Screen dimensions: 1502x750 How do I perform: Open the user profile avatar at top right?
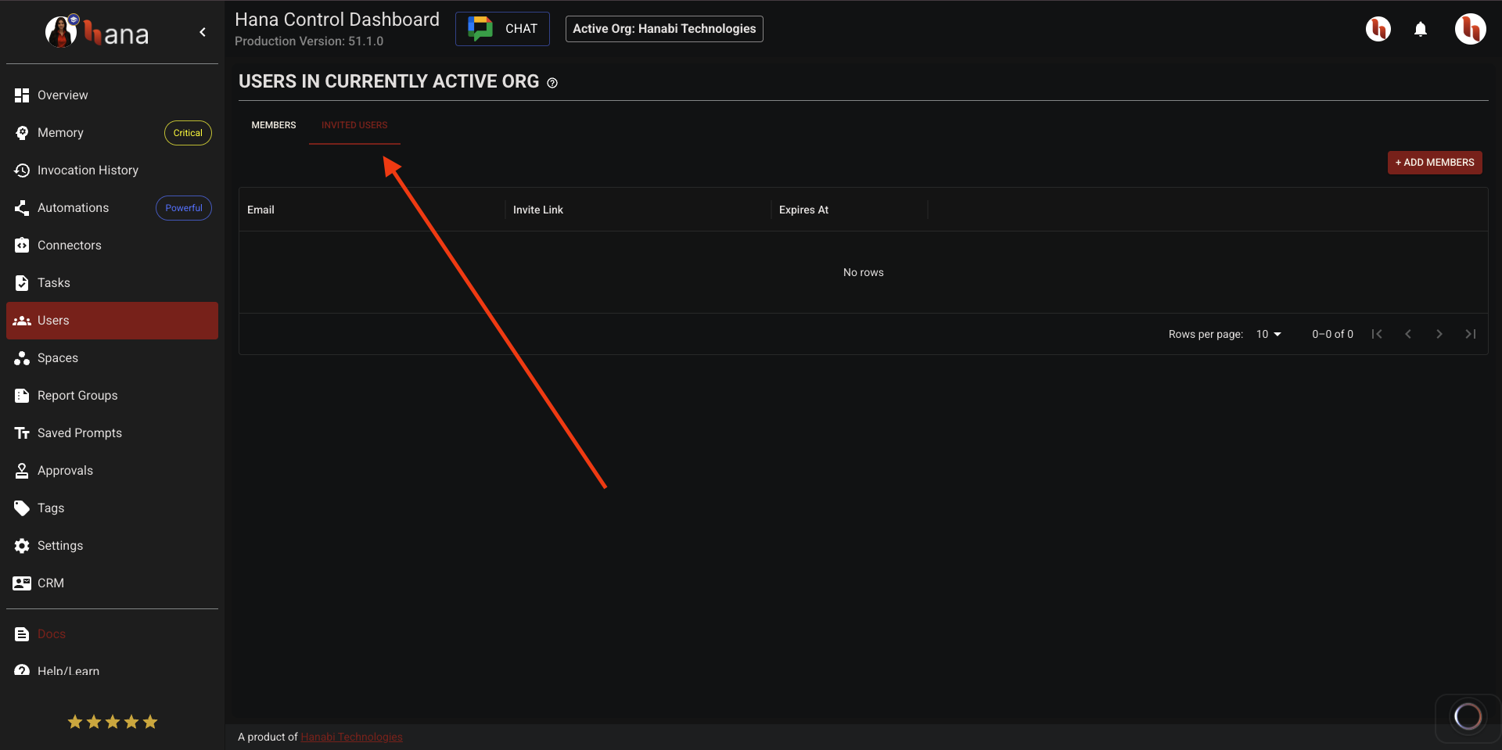point(1471,29)
